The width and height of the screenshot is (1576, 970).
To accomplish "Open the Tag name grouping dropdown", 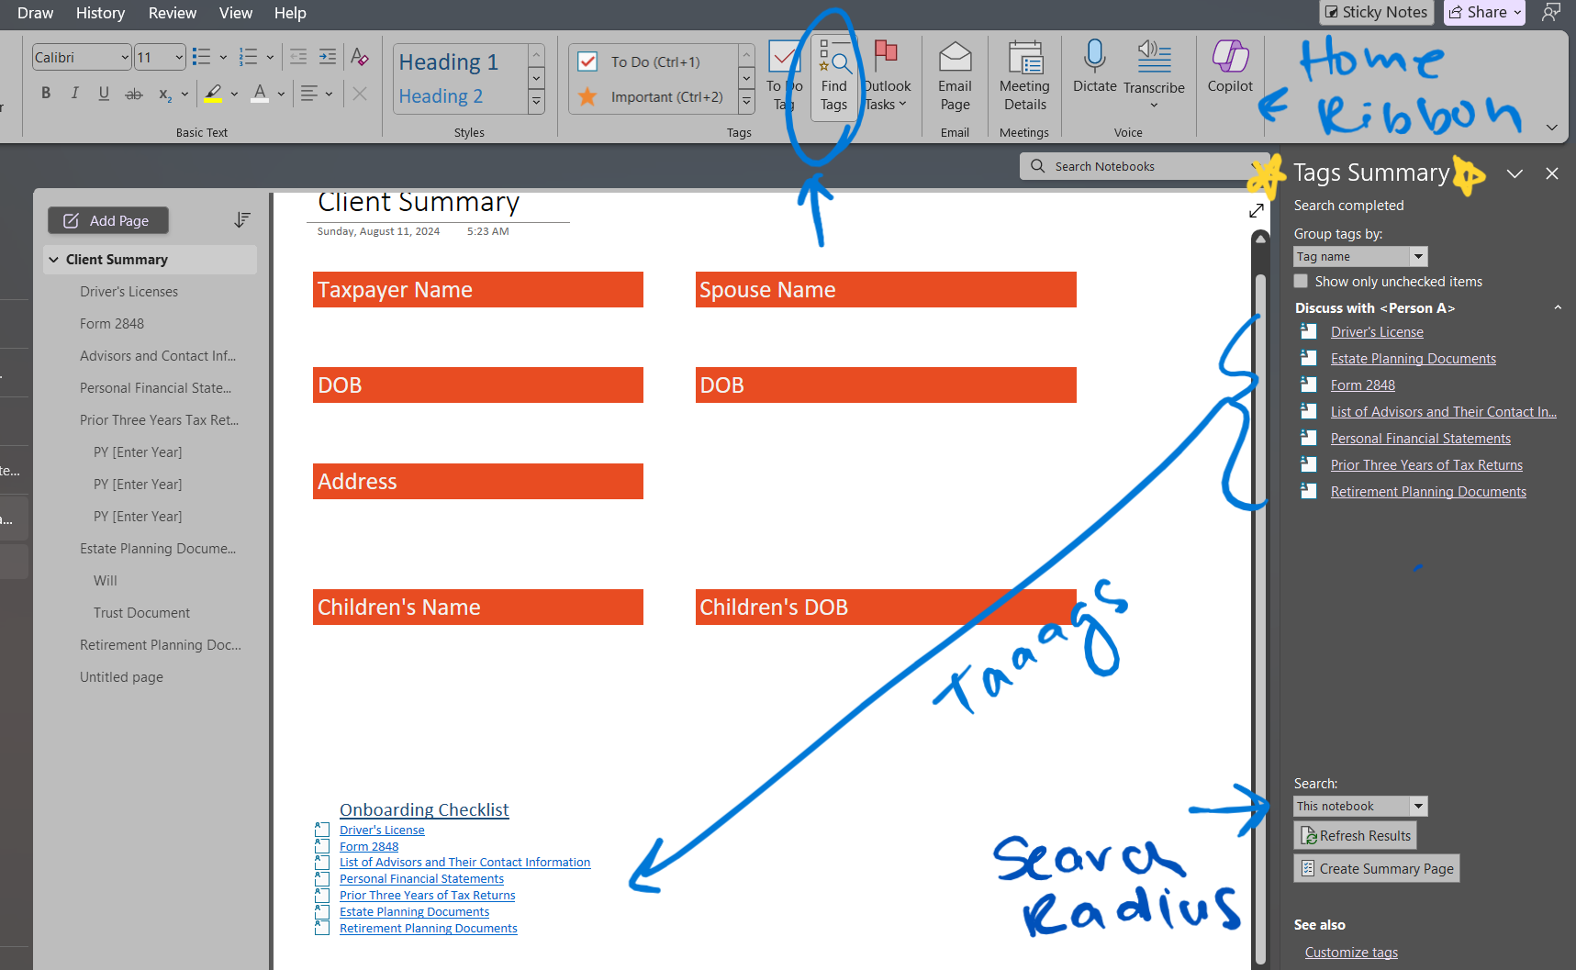I will coord(1416,256).
